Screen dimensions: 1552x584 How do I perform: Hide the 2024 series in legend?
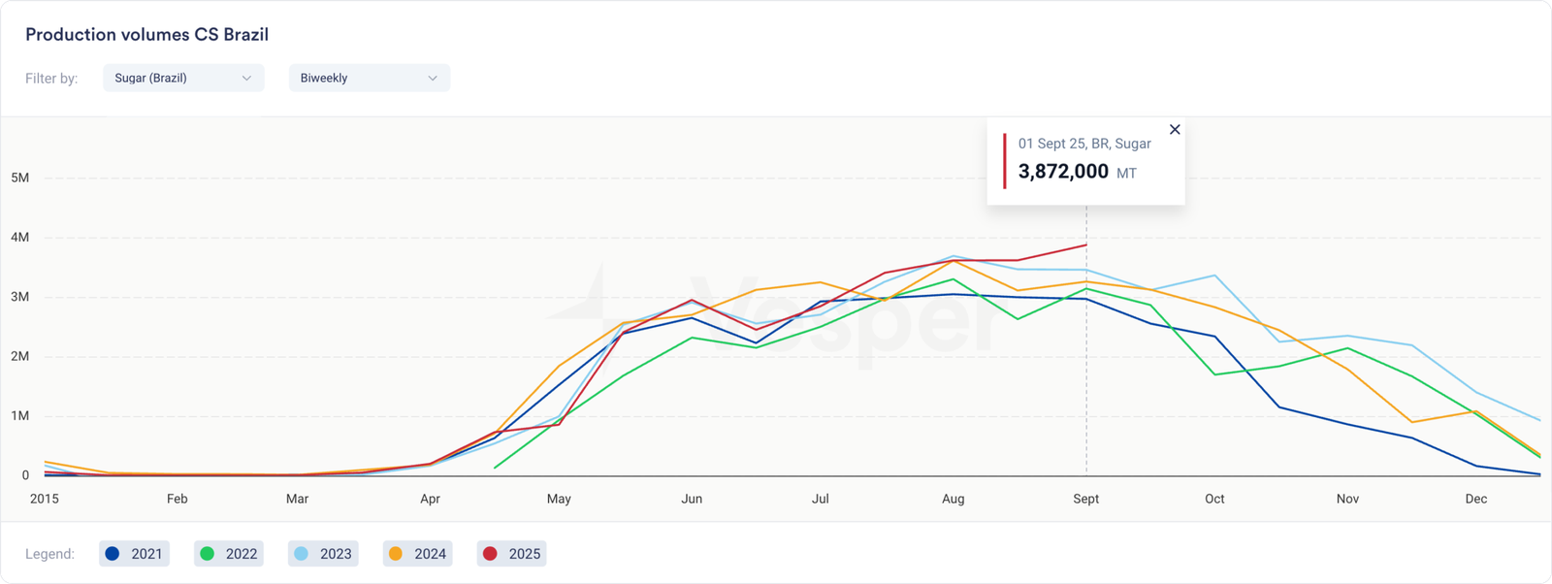[x=417, y=554]
